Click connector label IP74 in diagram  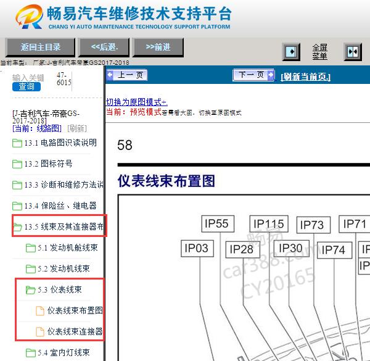click(334, 250)
